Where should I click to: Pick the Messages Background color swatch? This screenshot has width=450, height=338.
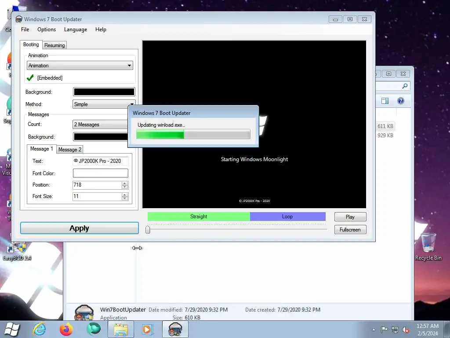tap(101, 136)
